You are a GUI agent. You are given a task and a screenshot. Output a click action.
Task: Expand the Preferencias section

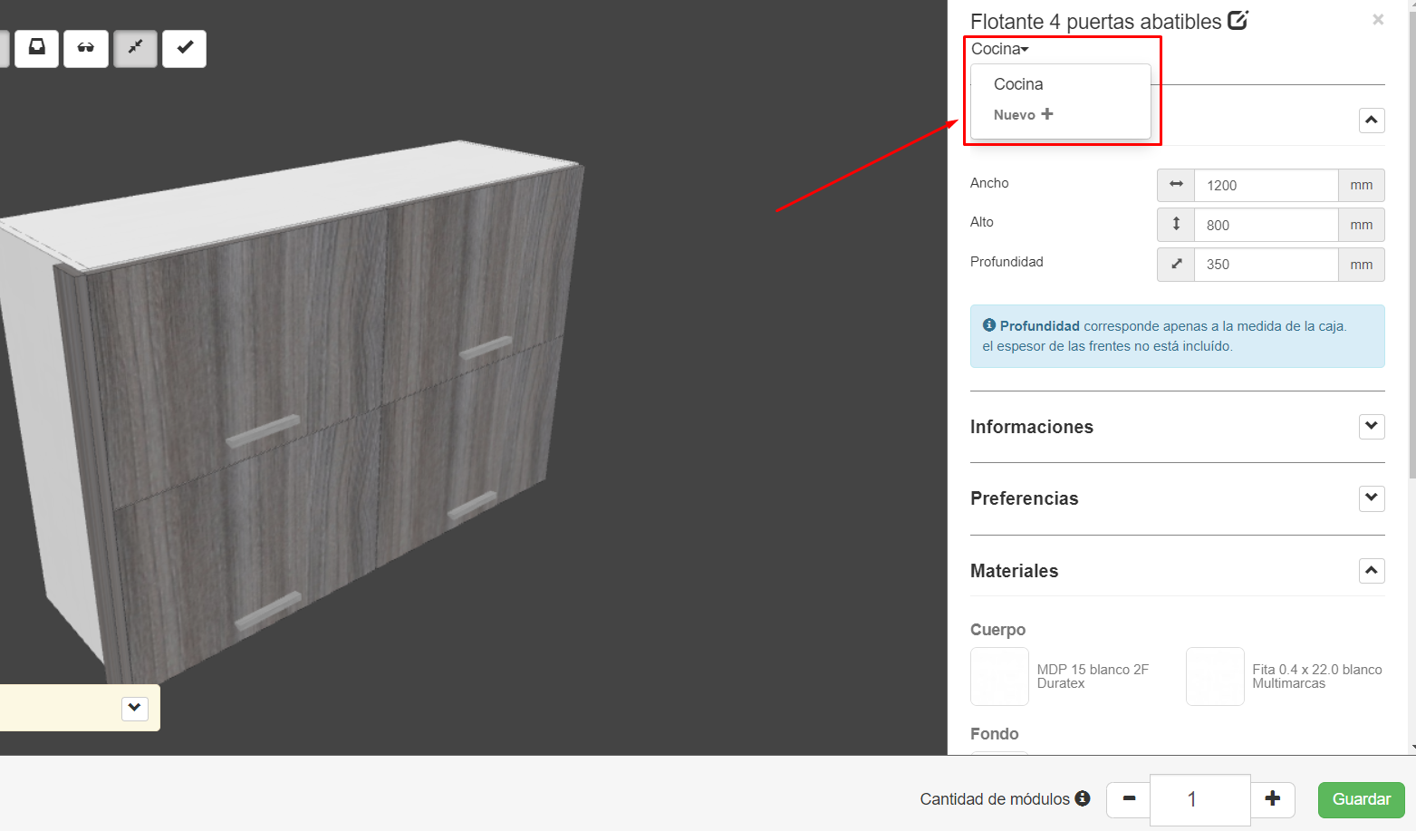click(x=1372, y=498)
